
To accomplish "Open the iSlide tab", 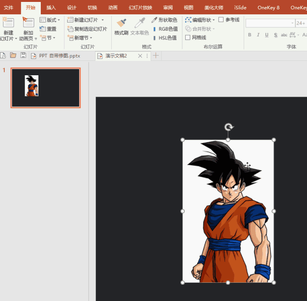I will [240, 8].
